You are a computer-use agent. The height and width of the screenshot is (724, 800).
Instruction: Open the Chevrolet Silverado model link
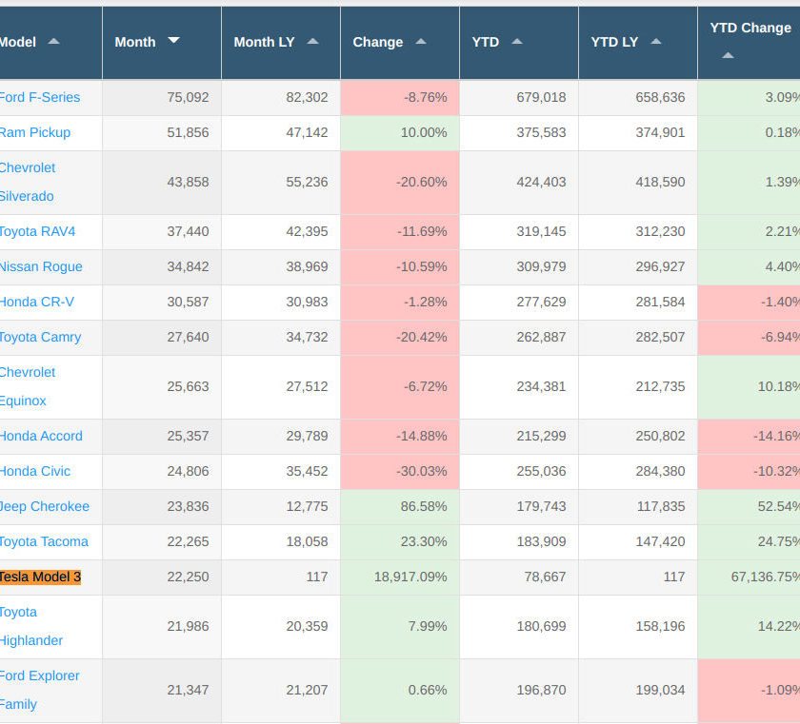[x=28, y=182]
